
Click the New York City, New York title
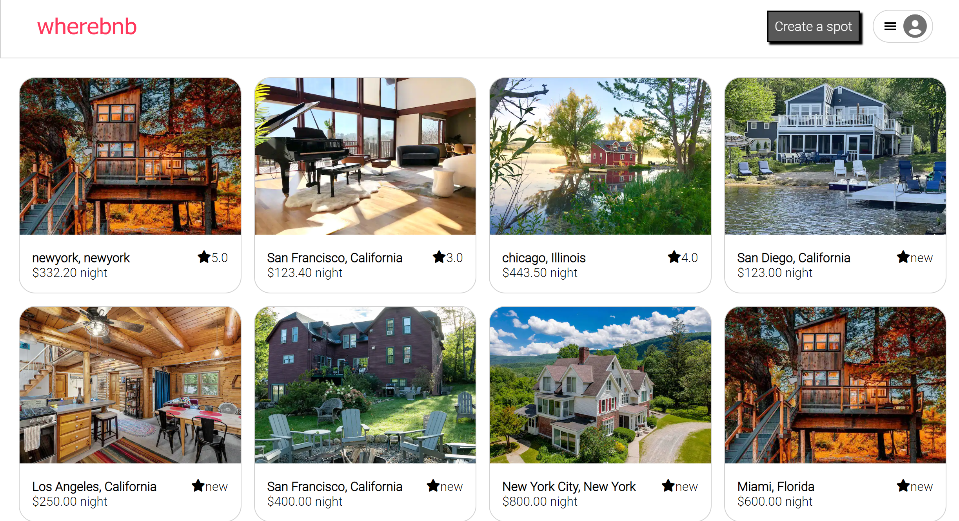569,486
